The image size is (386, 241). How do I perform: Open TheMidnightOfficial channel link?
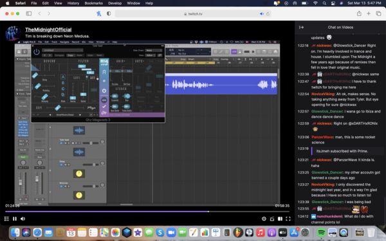(48, 30)
